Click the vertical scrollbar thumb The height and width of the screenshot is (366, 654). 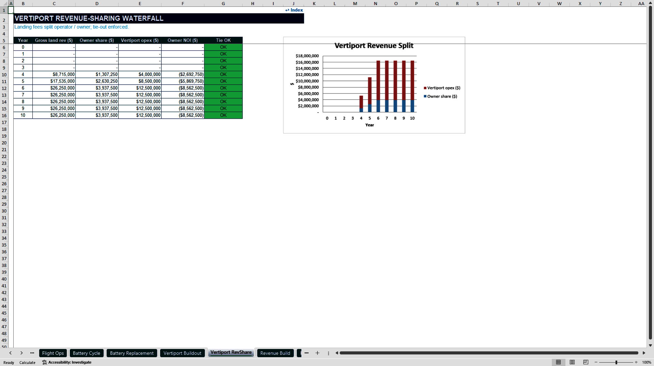click(650, 173)
